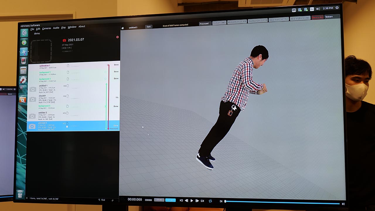Open the Edit menu
Viewport: 375px width, 211px height.
[38, 29]
